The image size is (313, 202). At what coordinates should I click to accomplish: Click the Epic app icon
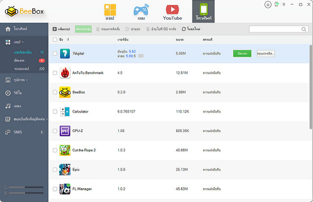tap(65, 169)
